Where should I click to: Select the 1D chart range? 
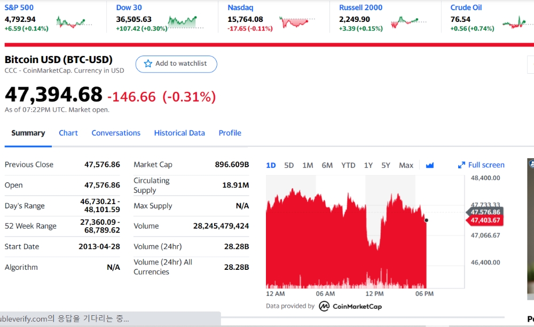[x=271, y=166]
